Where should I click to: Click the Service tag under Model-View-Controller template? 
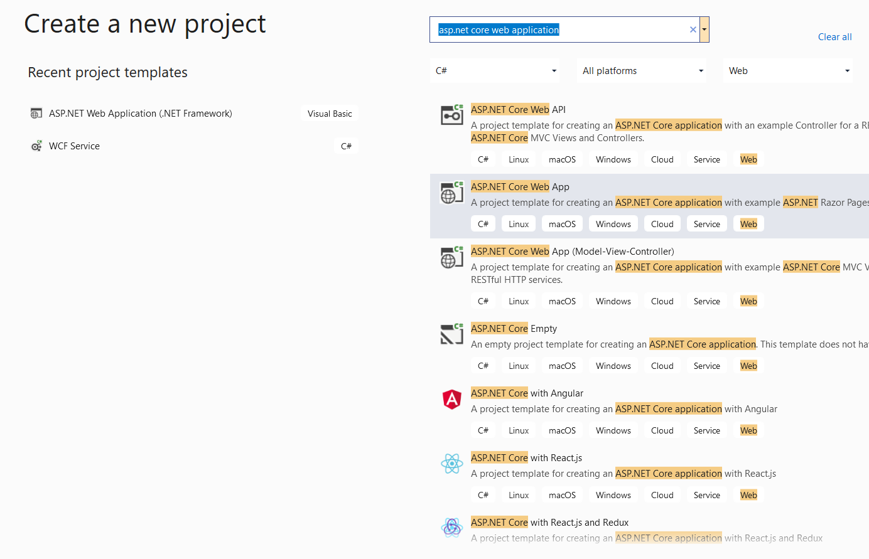[707, 301]
